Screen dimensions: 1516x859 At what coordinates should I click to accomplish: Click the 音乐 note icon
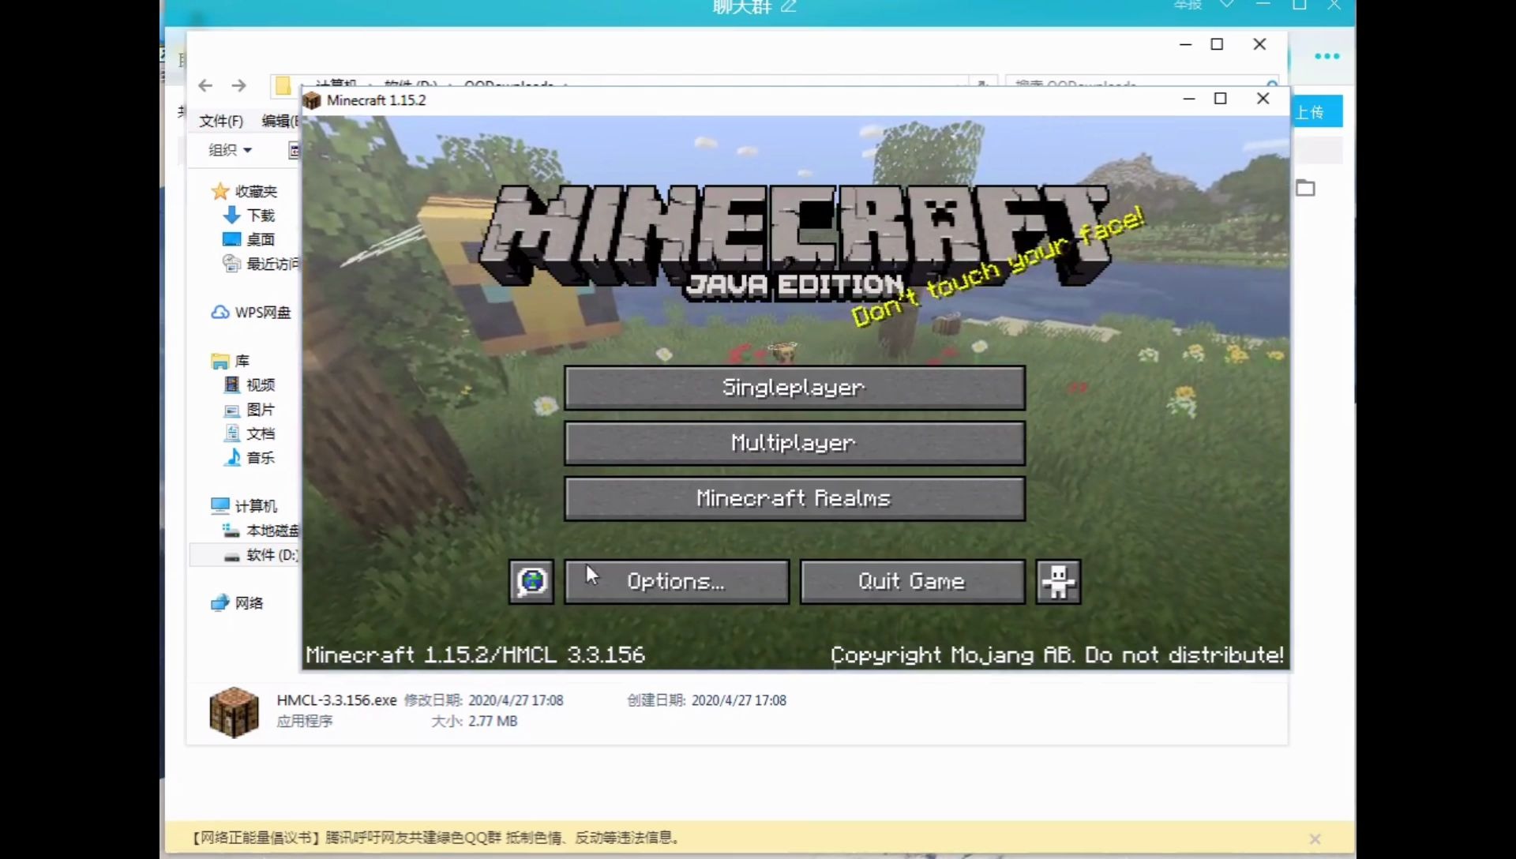coord(232,457)
